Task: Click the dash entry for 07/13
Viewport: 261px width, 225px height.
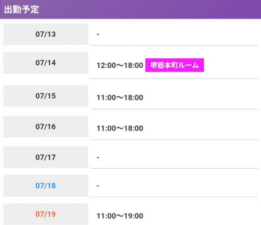Action: point(98,35)
